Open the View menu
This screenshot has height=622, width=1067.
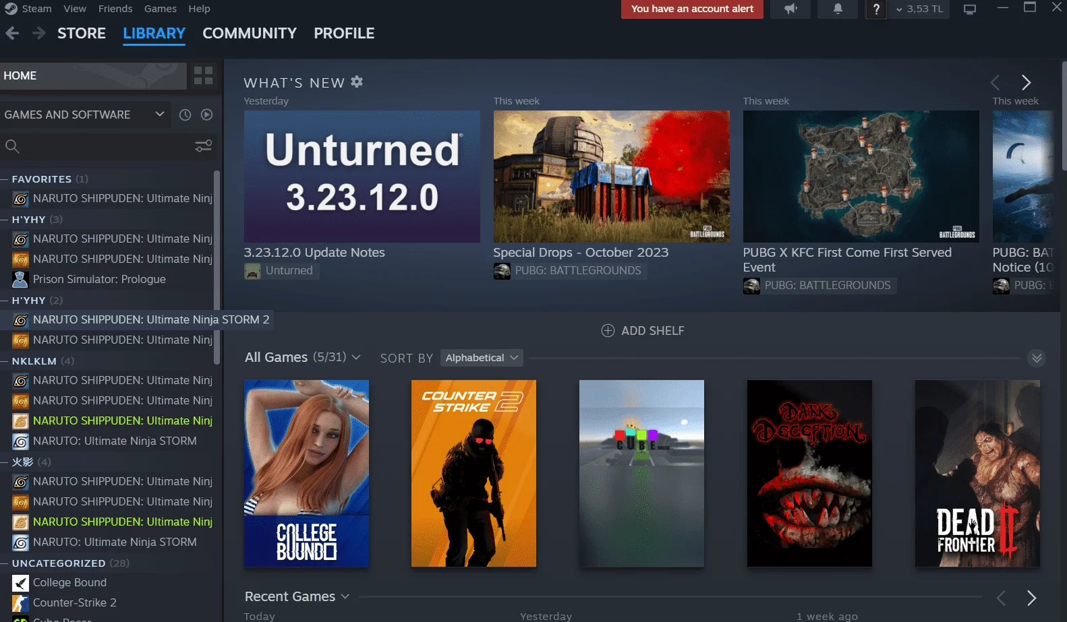point(75,9)
